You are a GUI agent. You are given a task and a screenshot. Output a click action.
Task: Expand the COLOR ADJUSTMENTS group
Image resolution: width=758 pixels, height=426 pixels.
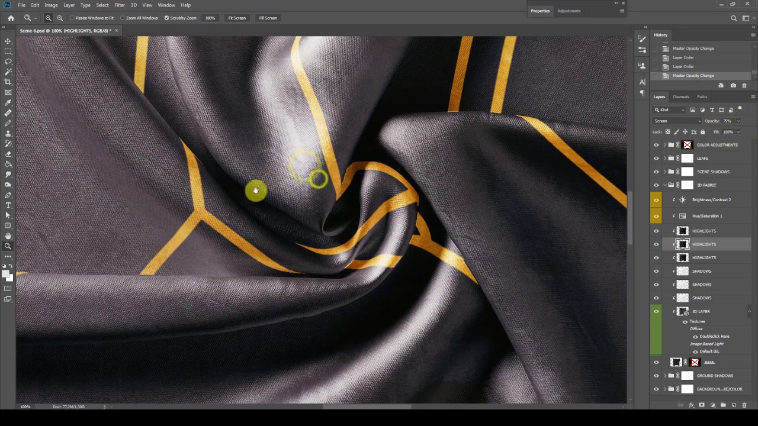[x=664, y=145]
